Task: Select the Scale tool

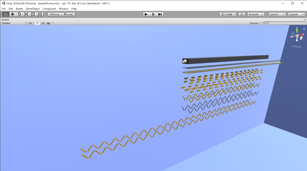Action: coord(26,14)
